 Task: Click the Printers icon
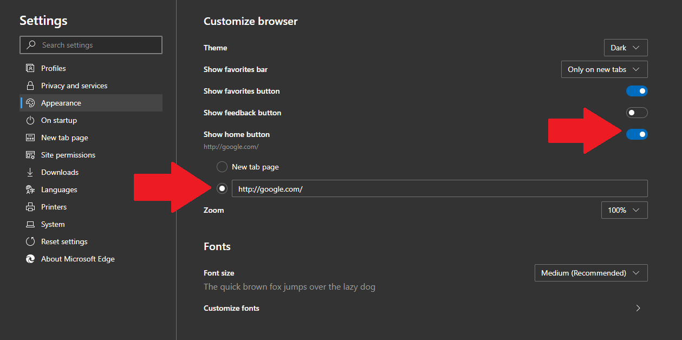click(x=30, y=207)
